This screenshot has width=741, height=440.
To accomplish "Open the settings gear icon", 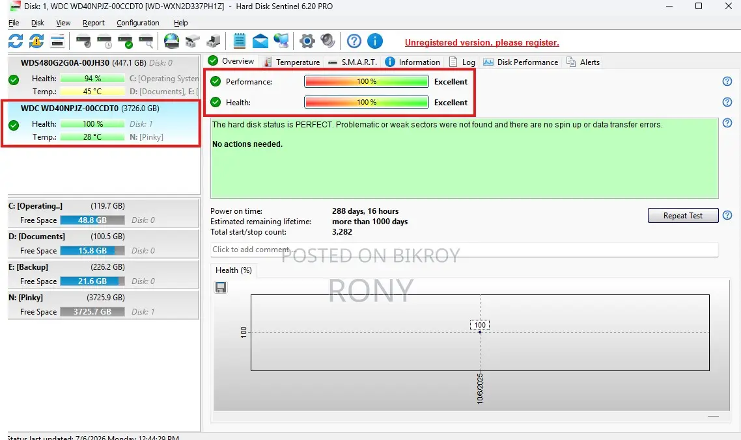I will coord(307,41).
